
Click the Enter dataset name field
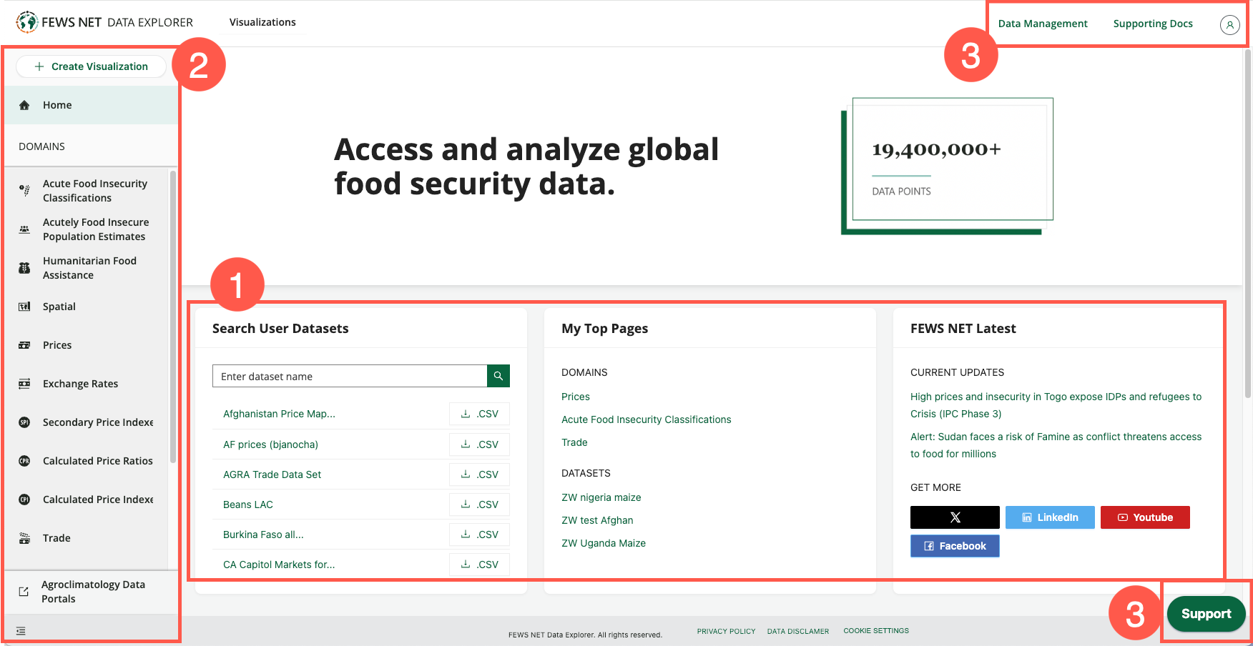[350, 376]
